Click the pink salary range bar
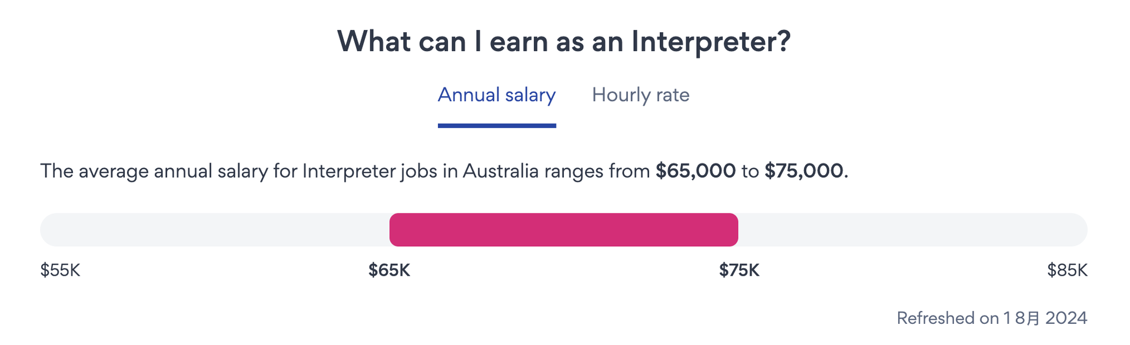The width and height of the screenshot is (1130, 345). [564, 230]
